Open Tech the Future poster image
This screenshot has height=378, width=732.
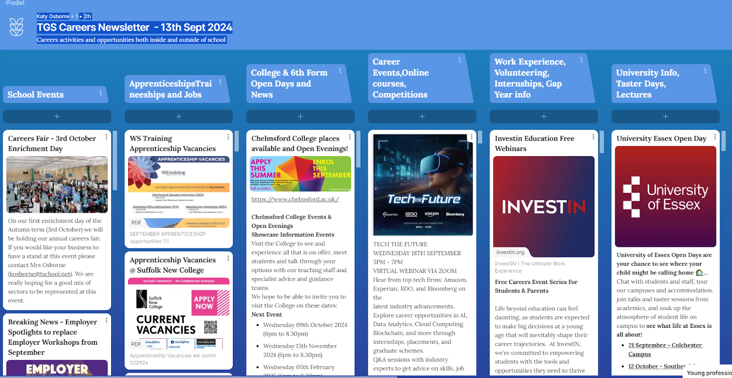[423, 185]
